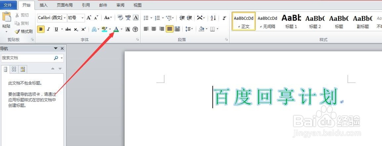Switch to the 引用 (References) tab
The height and width of the screenshot is (146, 382).
86,5
